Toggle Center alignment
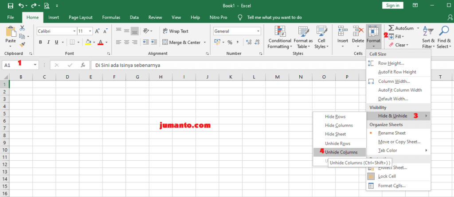Image resolution: width=454 pixels, height=197 pixels. (126, 42)
